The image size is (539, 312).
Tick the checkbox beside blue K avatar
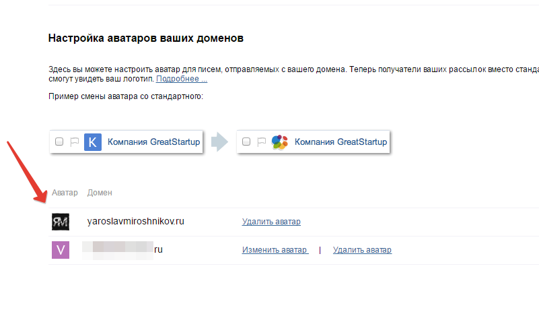pos(59,142)
